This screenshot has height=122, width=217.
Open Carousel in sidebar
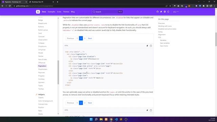click(x=41, y=37)
